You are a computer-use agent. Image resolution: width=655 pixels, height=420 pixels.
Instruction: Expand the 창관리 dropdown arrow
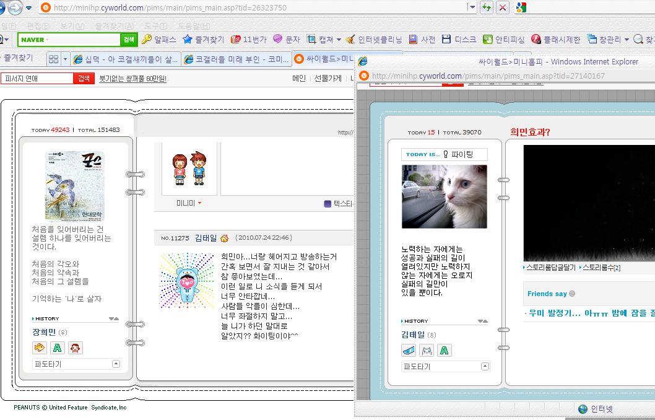[x=627, y=40]
